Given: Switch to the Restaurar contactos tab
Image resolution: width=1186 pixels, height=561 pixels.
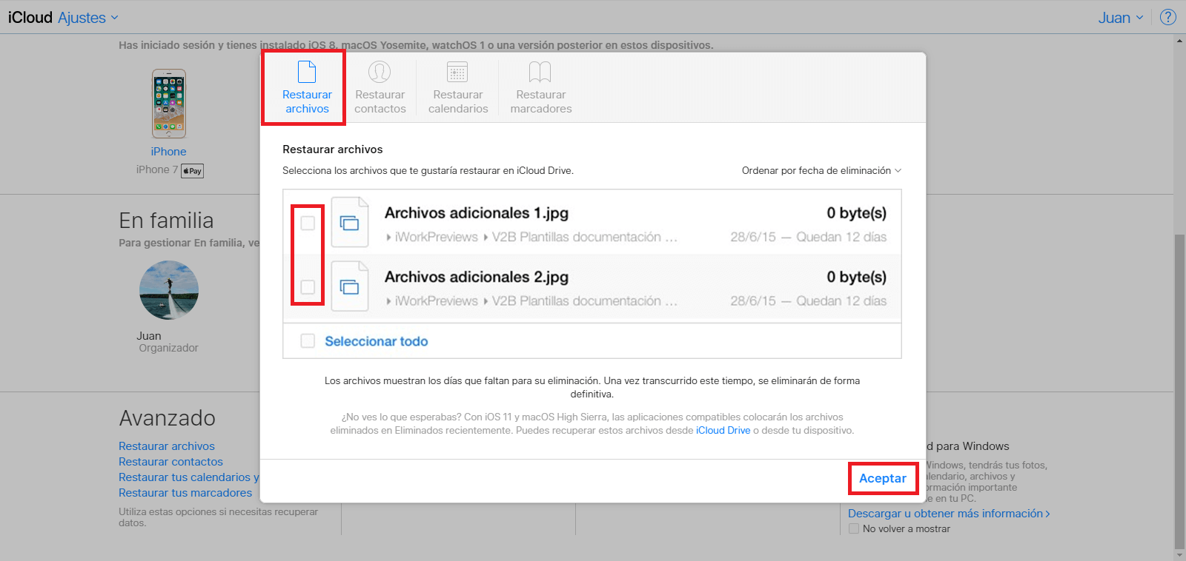Looking at the screenshot, I should tap(380, 87).
